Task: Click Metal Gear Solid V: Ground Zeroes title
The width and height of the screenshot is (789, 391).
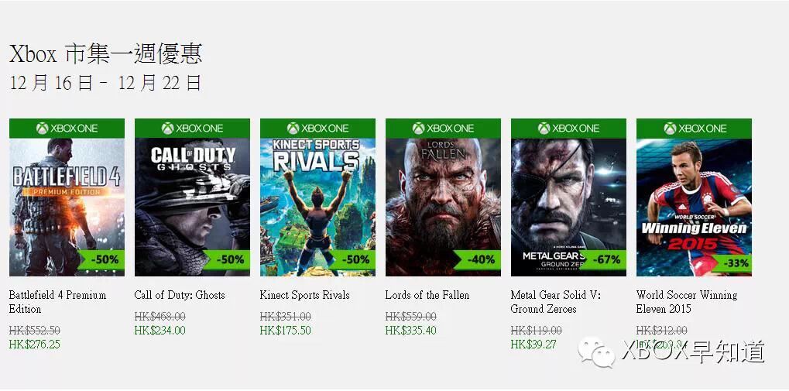Action: pos(555,302)
